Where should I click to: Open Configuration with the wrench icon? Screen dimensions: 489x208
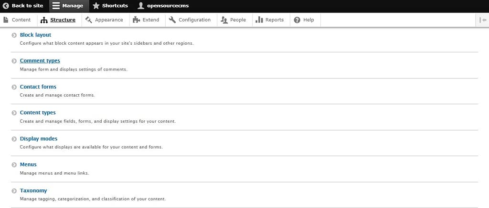(x=190, y=20)
